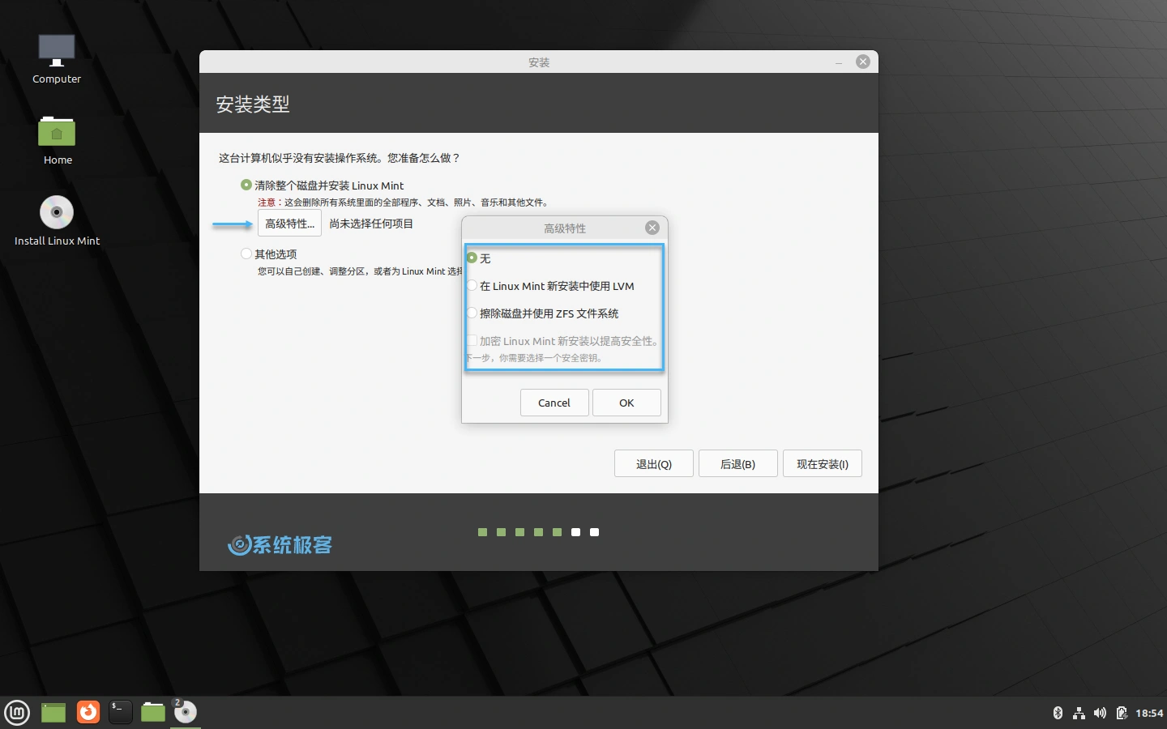Toggle 加密 Linux Mint 新安装 checkbox
Screen dimensions: 1167x729
point(472,341)
